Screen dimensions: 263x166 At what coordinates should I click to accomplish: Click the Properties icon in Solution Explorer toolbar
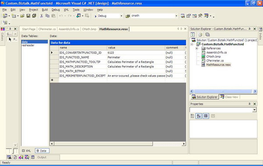(x=208, y=35)
